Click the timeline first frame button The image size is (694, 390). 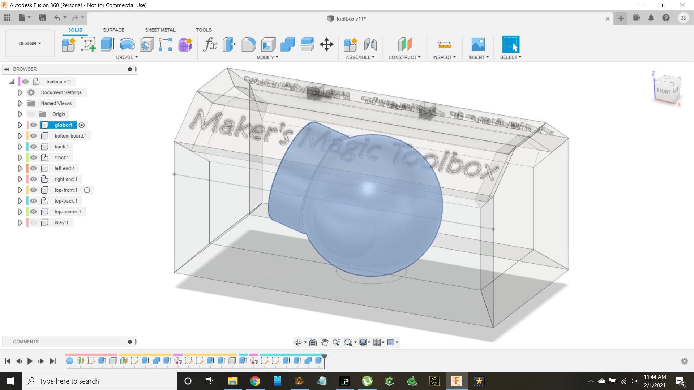click(8, 360)
